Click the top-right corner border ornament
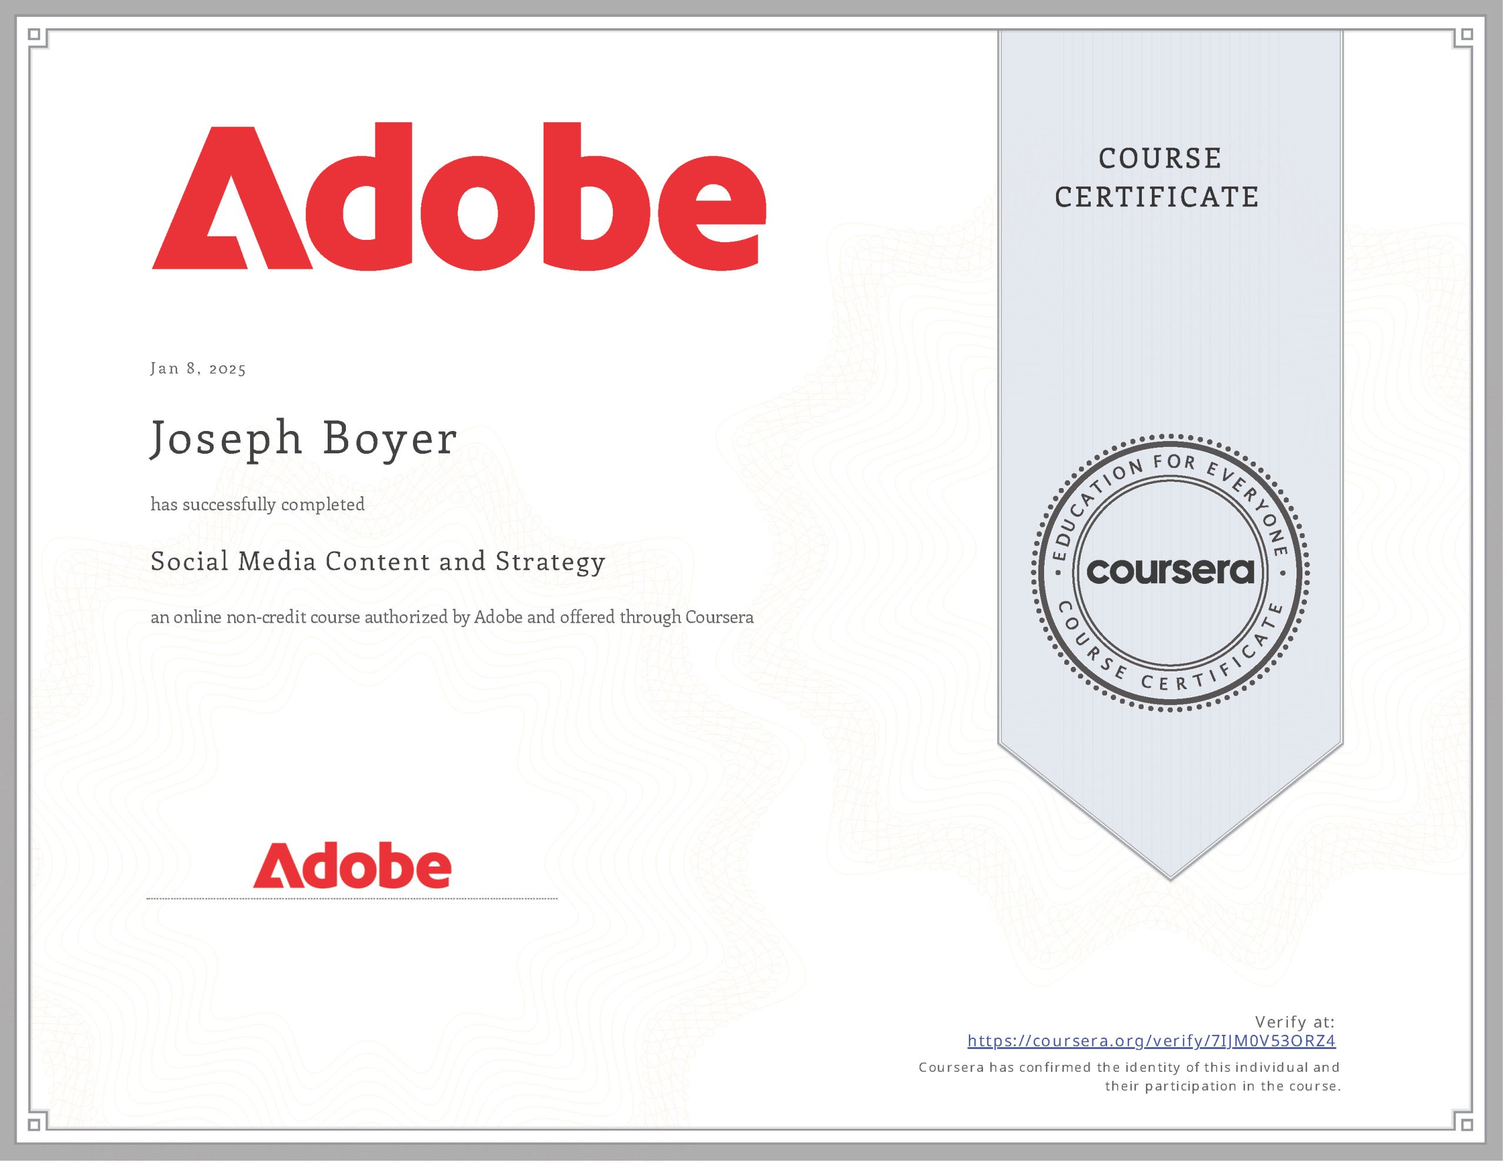 tap(1467, 35)
